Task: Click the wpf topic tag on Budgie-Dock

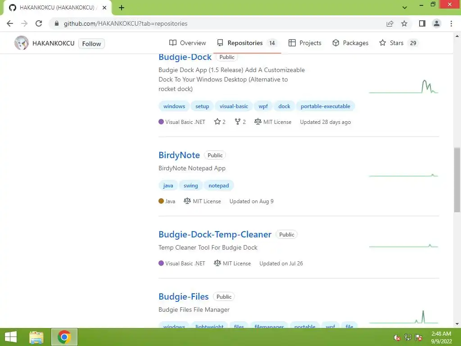Action: coord(263,106)
